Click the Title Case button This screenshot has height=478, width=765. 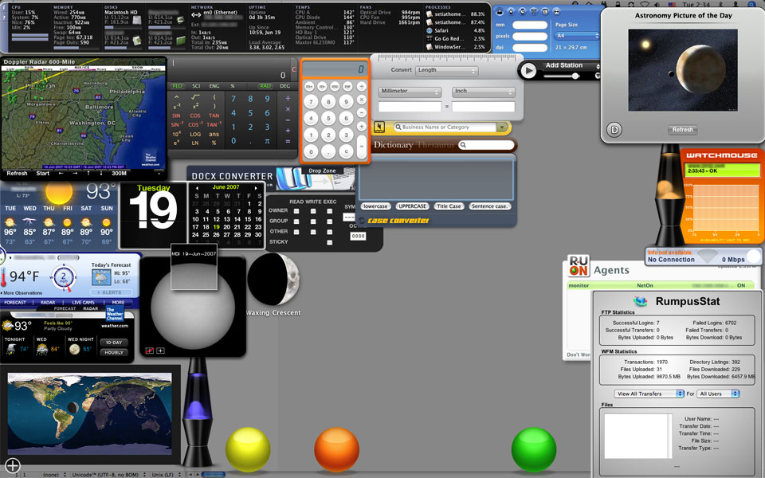pos(449,206)
